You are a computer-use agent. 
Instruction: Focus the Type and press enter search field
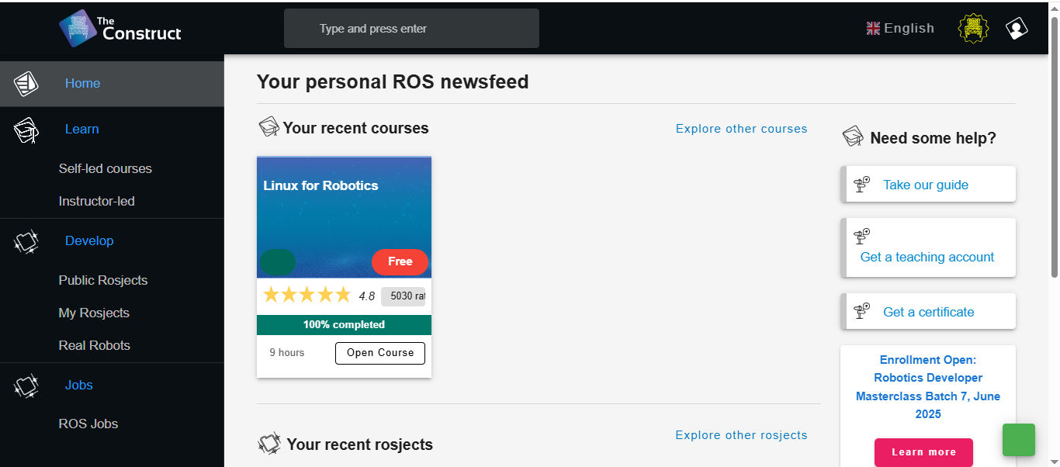pyautogui.click(x=411, y=29)
